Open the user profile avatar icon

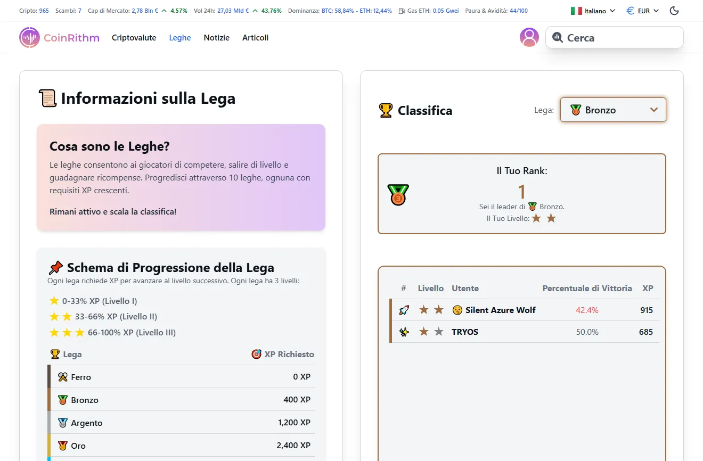[529, 37]
